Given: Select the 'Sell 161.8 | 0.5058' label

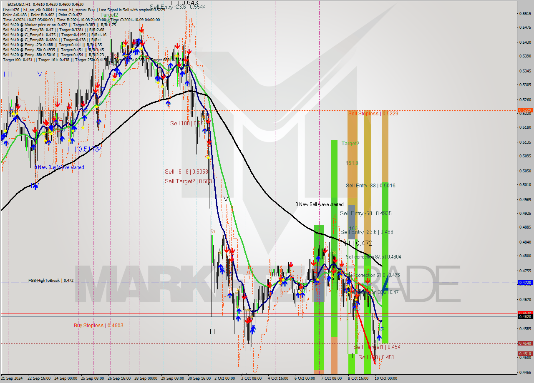Looking at the screenshot, I should point(186,171).
